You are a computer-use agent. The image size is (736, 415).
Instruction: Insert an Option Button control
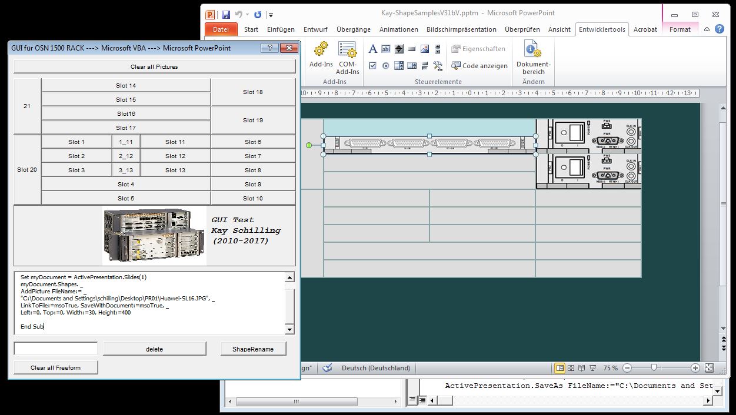pyautogui.click(x=386, y=65)
